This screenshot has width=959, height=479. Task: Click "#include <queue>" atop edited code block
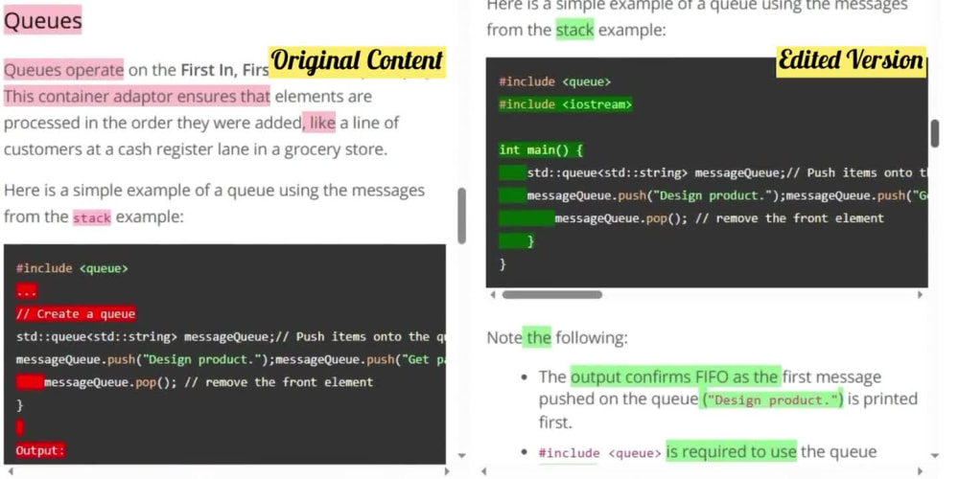coord(554,81)
